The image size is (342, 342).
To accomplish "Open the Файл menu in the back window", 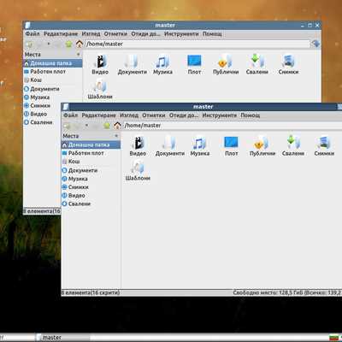I will click(x=32, y=33).
